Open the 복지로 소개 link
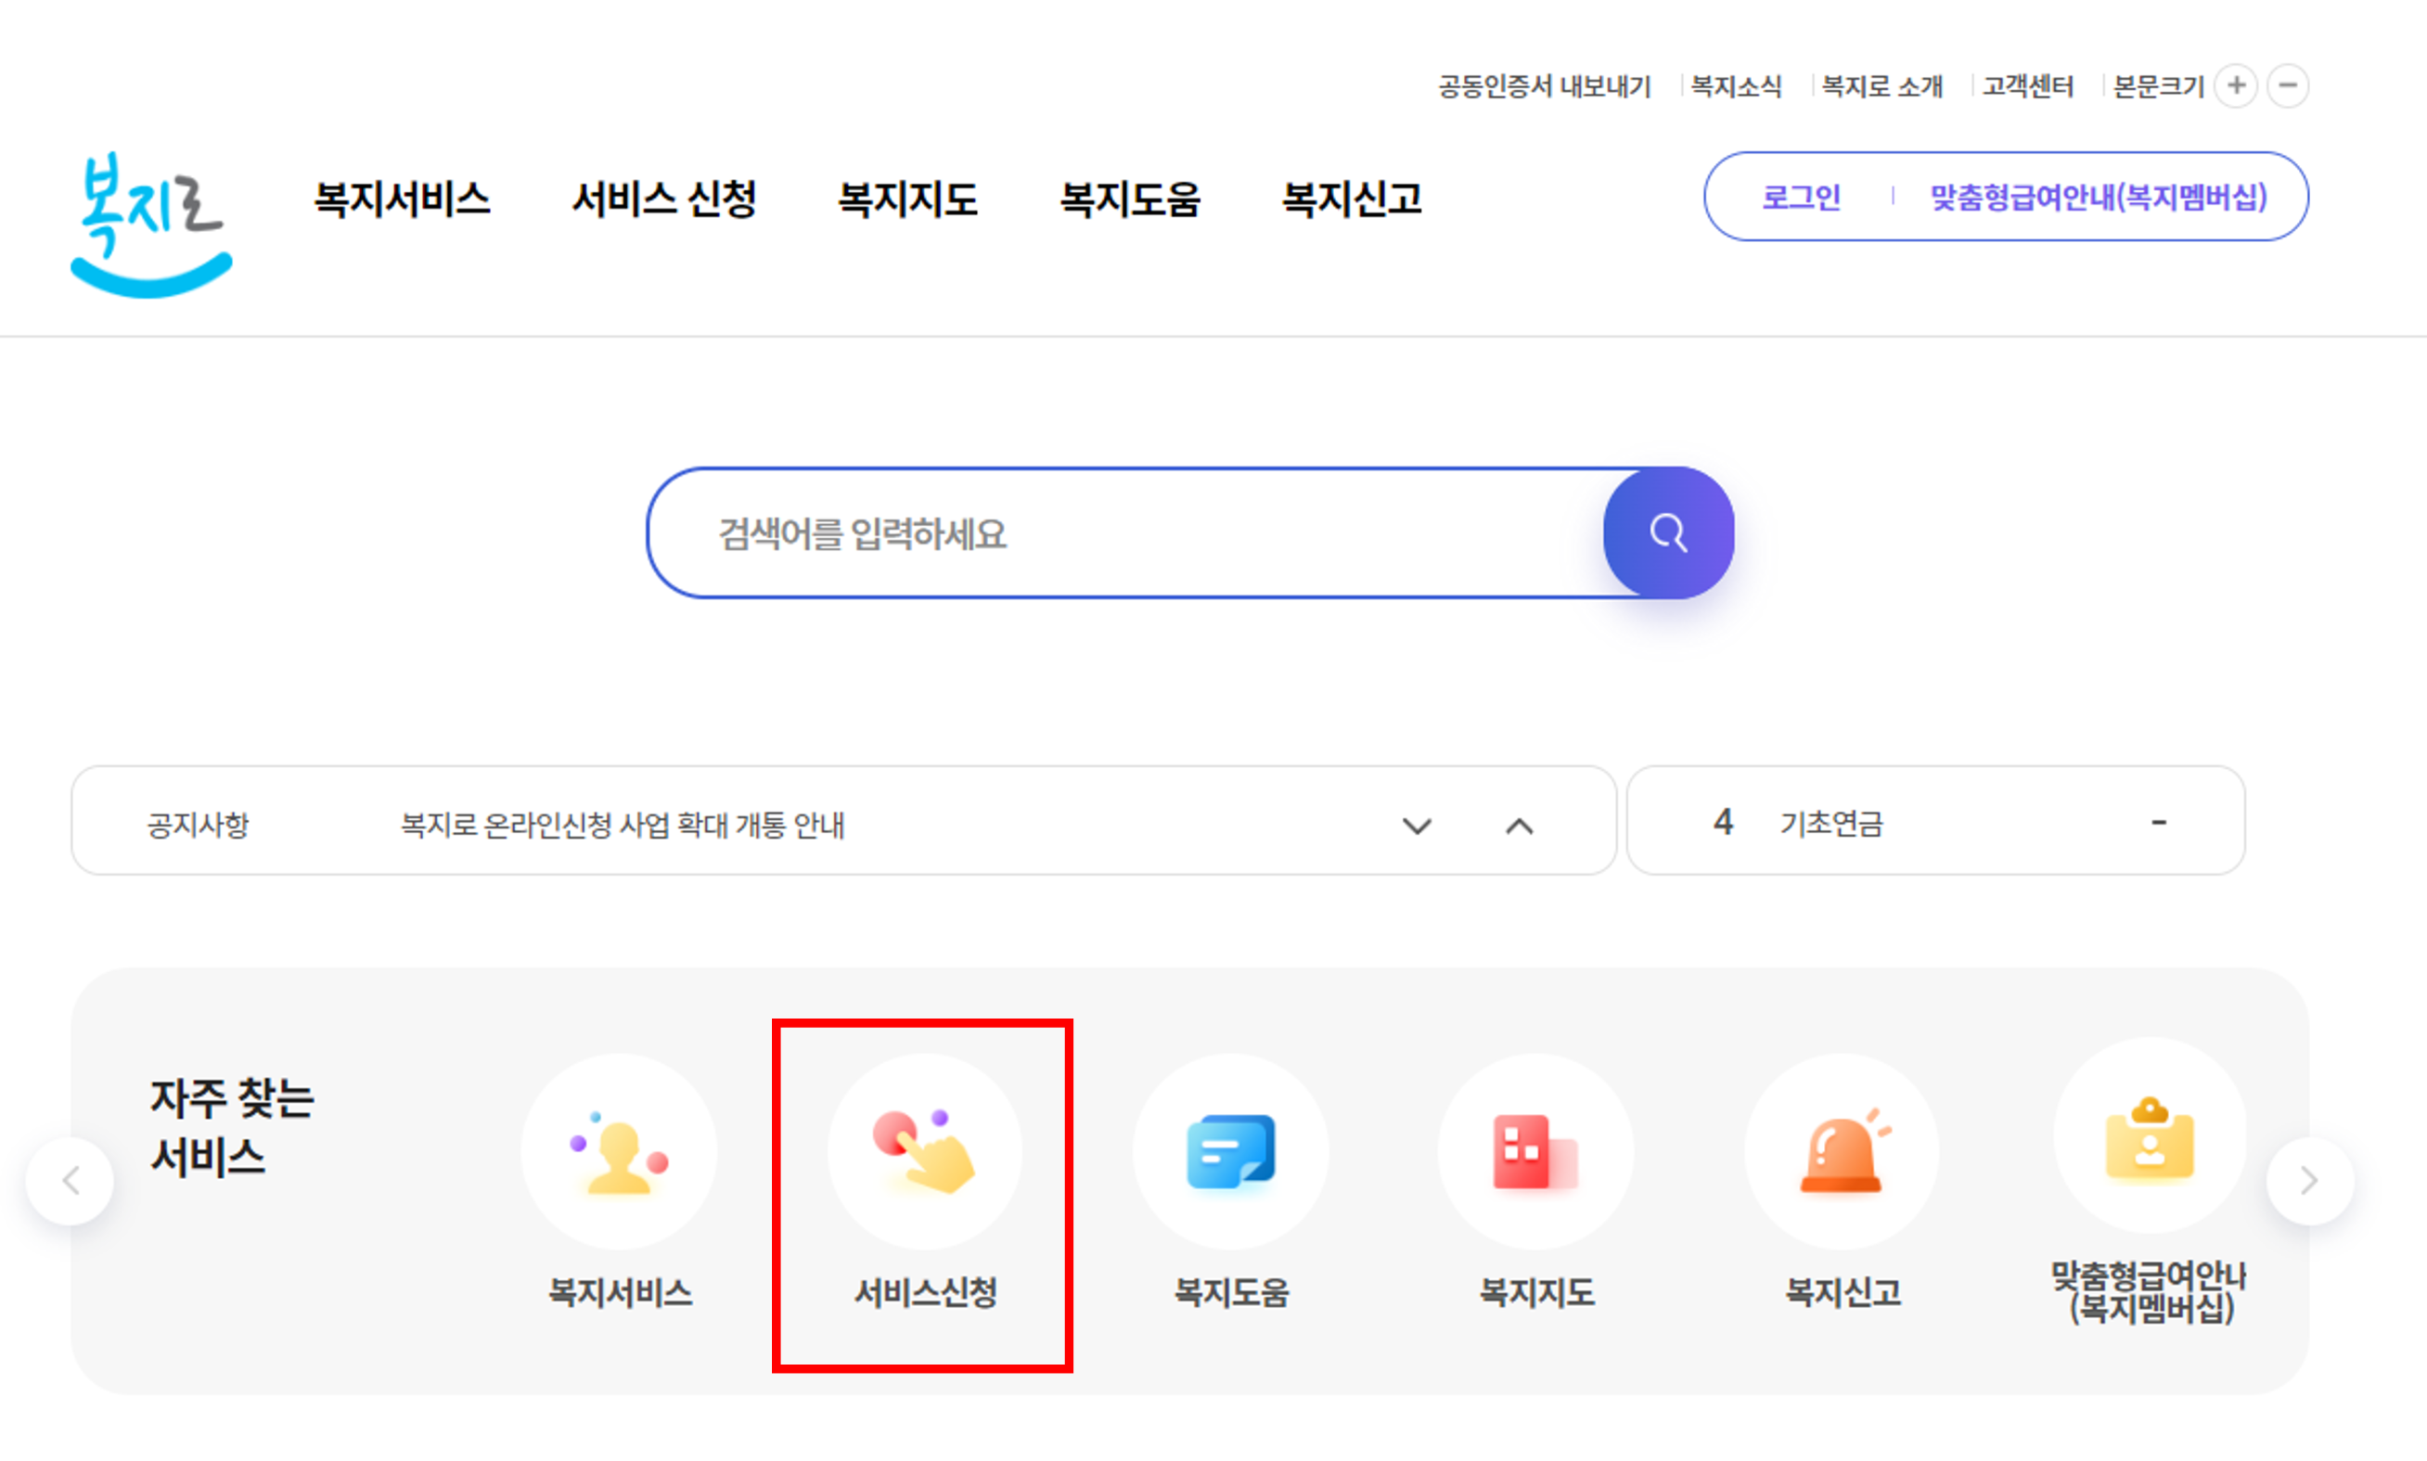Image resolution: width=2427 pixels, height=1461 pixels. [1881, 86]
